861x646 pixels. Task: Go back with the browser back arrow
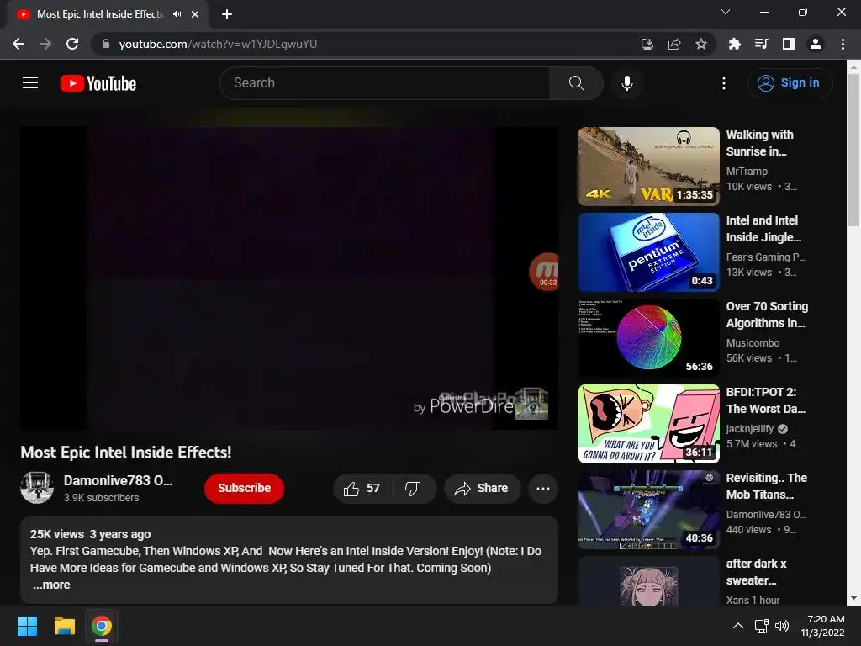click(18, 44)
